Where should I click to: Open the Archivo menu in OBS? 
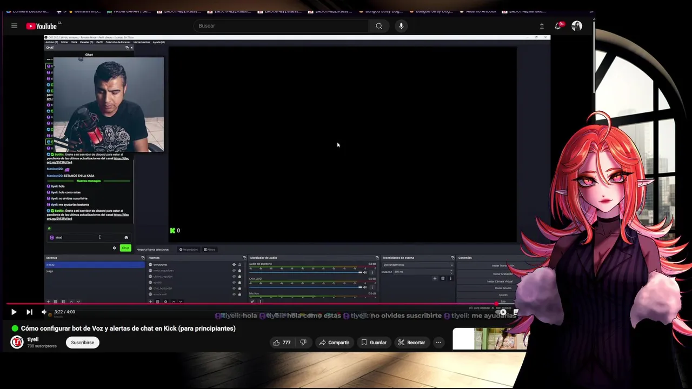(x=52, y=42)
